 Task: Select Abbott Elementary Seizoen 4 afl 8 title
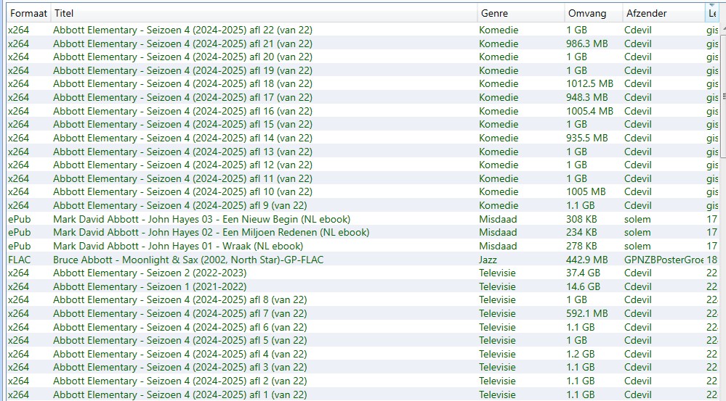(x=180, y=299)
